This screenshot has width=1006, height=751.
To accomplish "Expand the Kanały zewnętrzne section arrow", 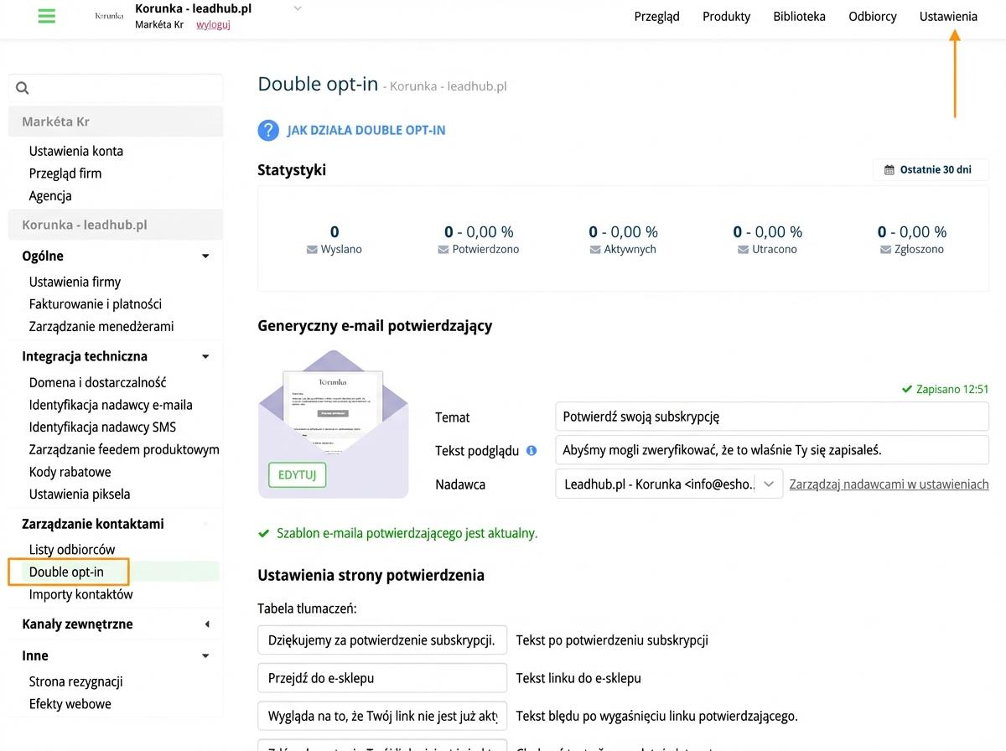I will pyautogui.click(x=206, y=624).
